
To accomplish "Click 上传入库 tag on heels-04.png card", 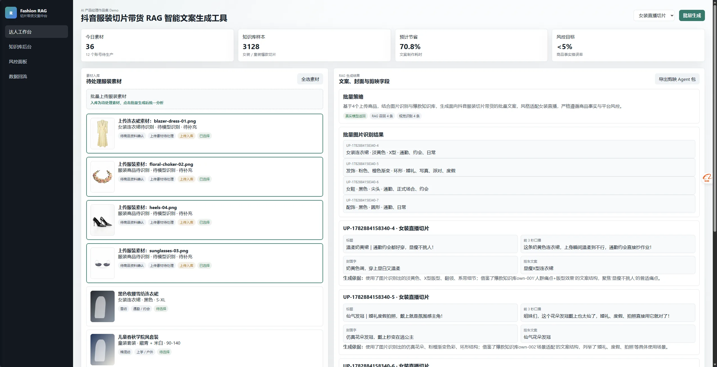I will click(187, 222).
